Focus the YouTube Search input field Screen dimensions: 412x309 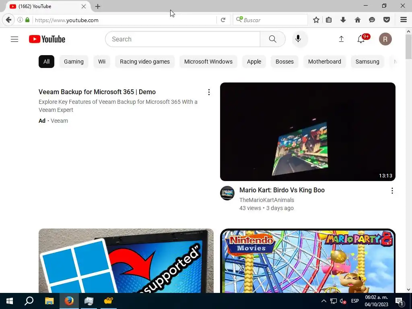pyautogui.click(x=183, y=39)
